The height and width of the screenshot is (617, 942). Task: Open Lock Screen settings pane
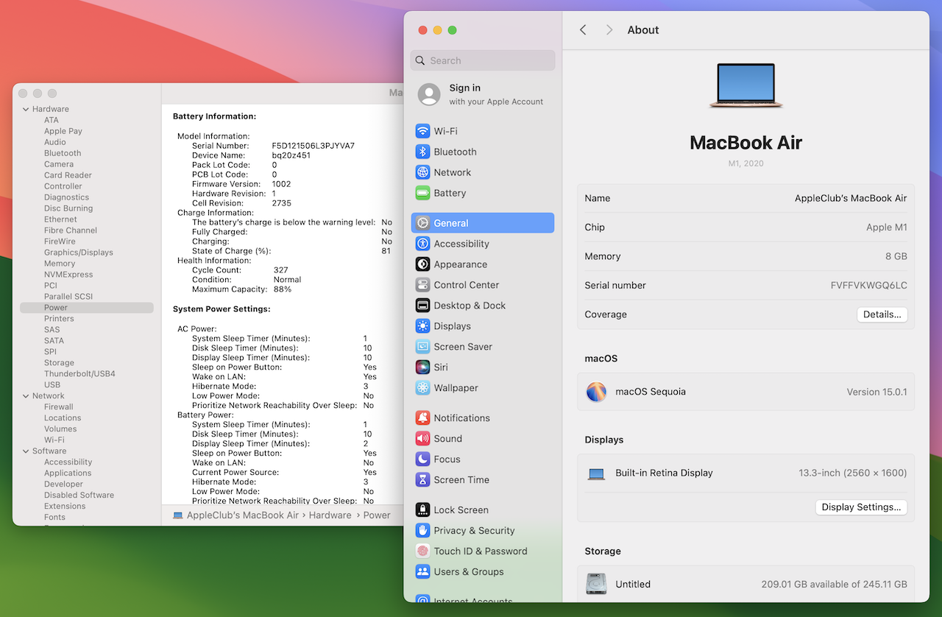(x=482, y=510)
